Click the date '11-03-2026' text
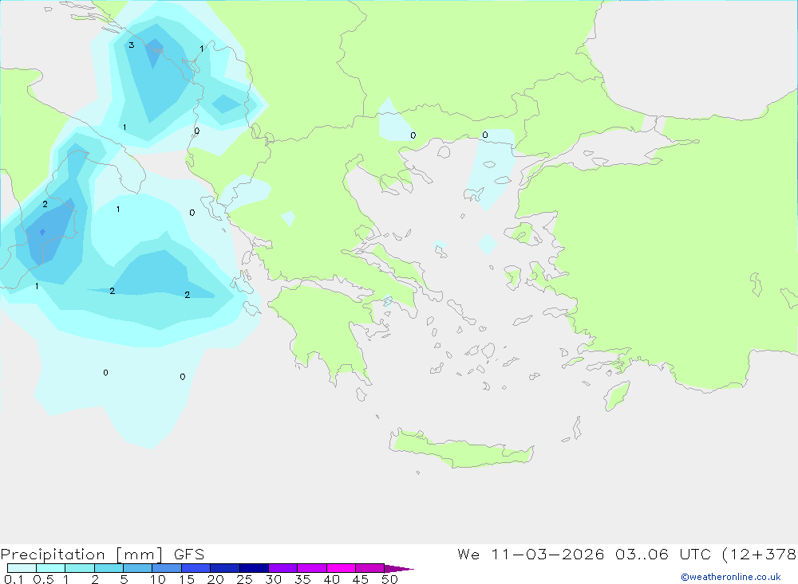Viewport: 798px width, 584px height. click(x=547, y=555)
